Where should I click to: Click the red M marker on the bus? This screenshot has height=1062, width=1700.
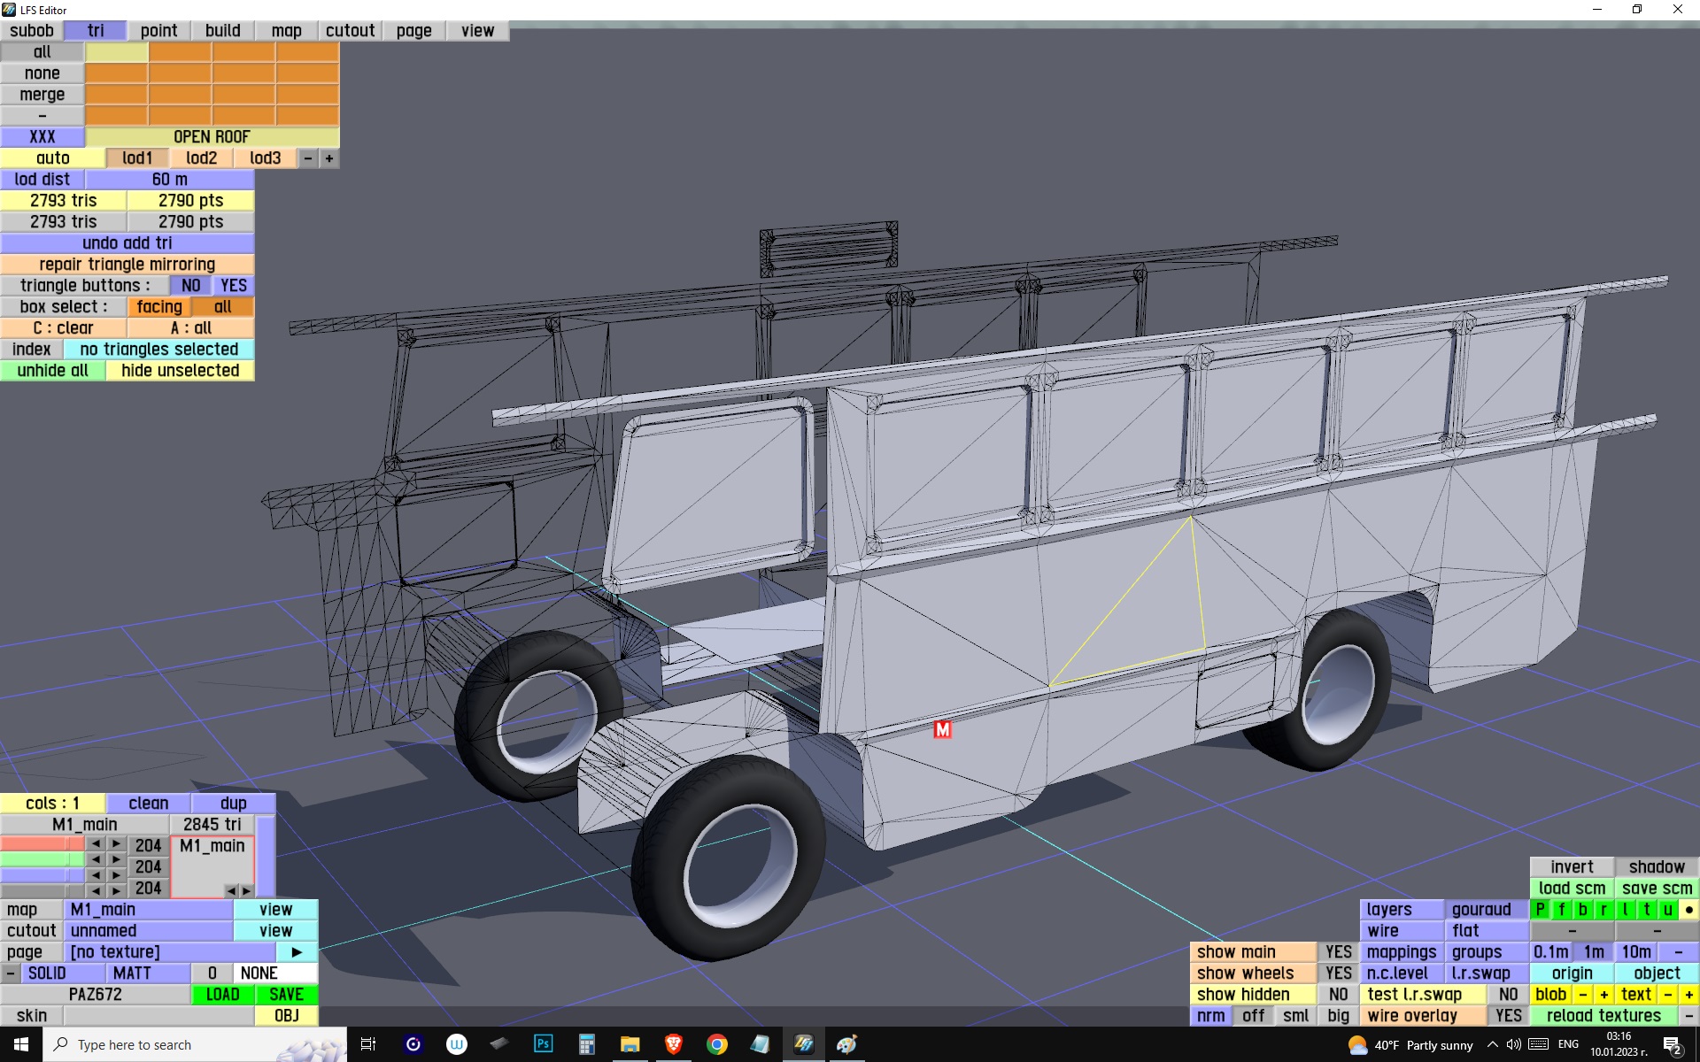(x=942, y=729)
